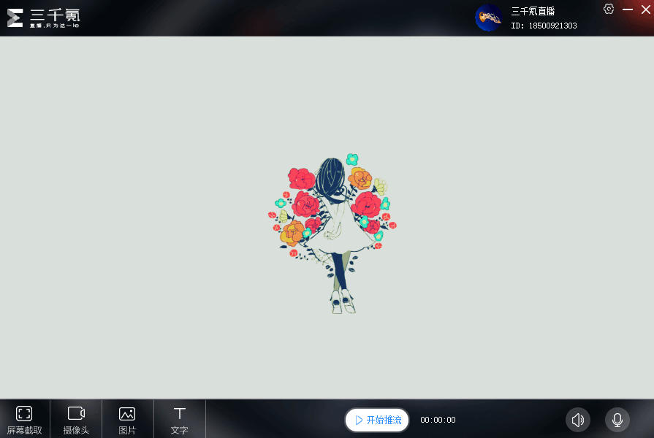Close the 三千氪 window

coord(646,9)
